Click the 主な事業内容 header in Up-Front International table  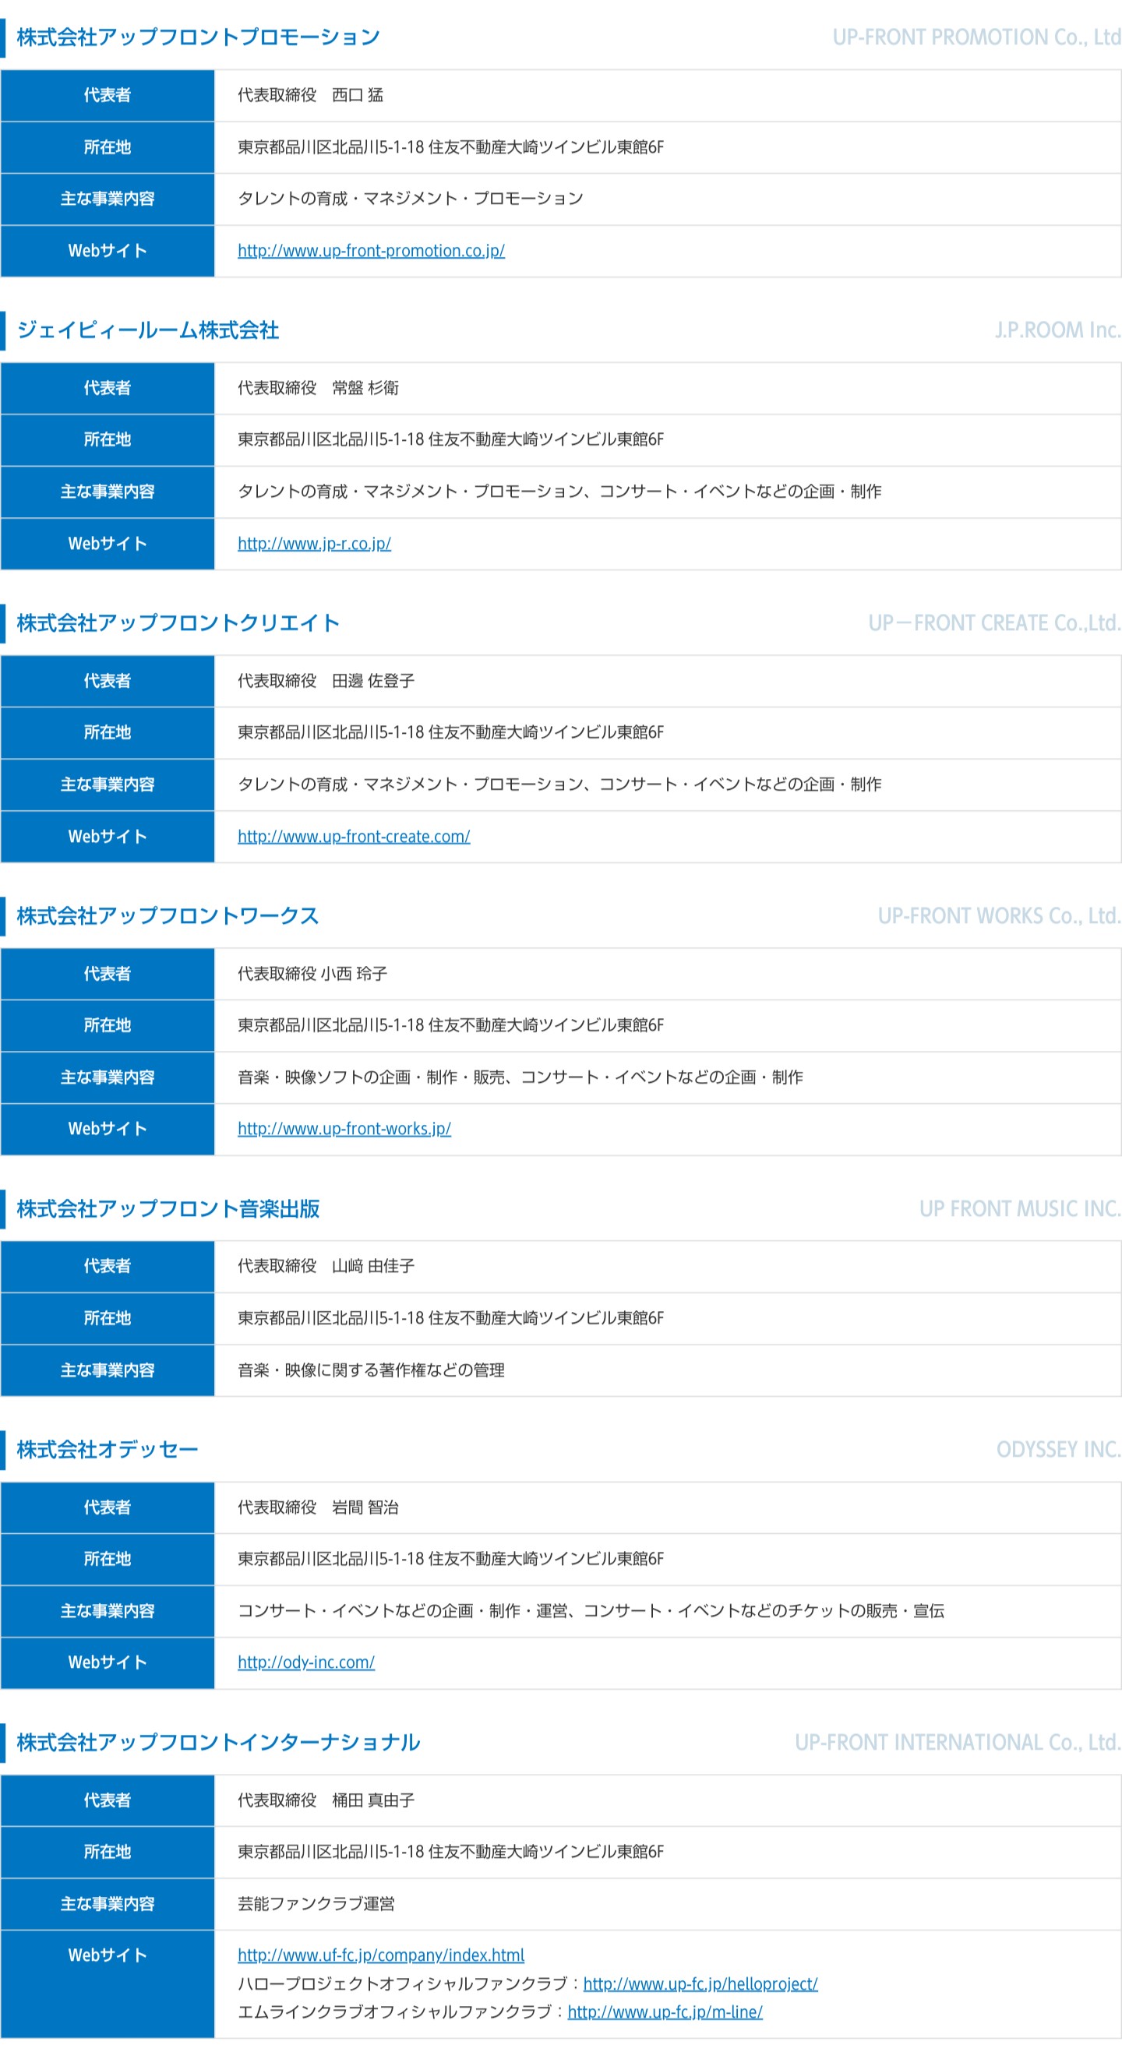(x=108, y=1903)
